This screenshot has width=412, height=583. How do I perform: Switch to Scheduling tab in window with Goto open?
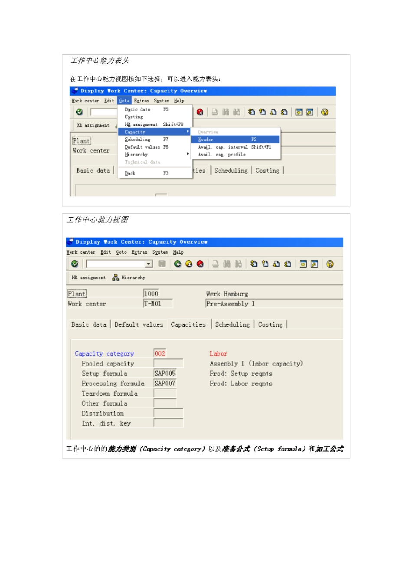point(231,170)
